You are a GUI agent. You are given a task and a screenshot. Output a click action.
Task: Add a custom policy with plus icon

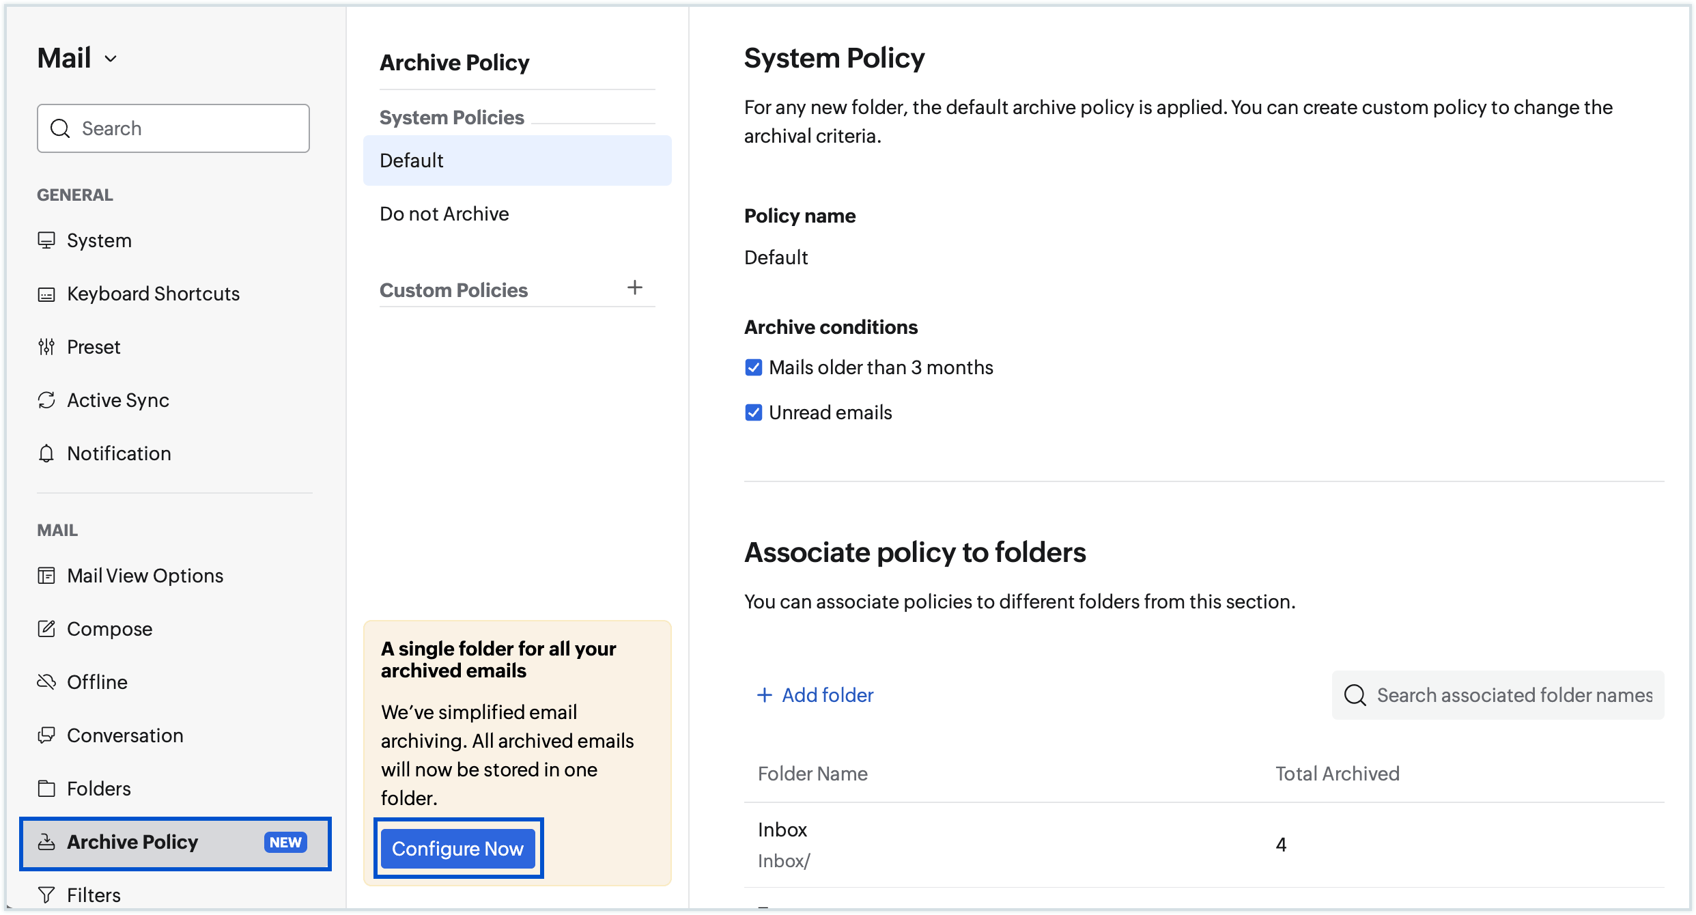[x=635, y=287]
